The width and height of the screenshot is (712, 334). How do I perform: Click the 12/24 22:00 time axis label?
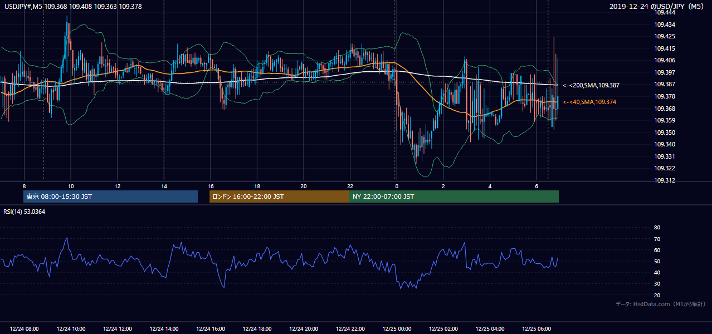pos(350,329)
